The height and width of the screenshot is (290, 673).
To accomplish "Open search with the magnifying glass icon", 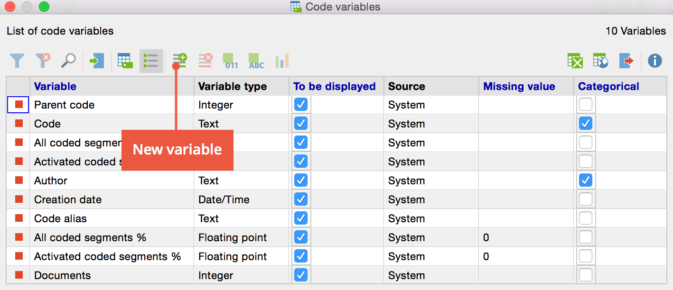I will [68, 61].
